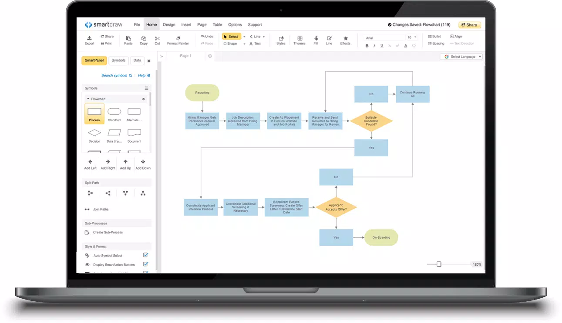This screenshot has height=323, width=562.
Task: Click the zoom slider handle
Action: click(439, 264)
